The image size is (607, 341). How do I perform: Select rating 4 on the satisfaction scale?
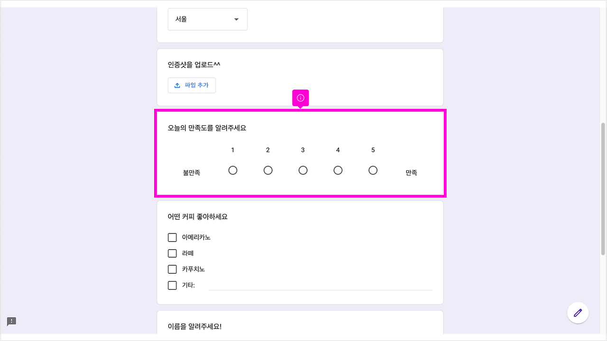click(x=338, y=170)
